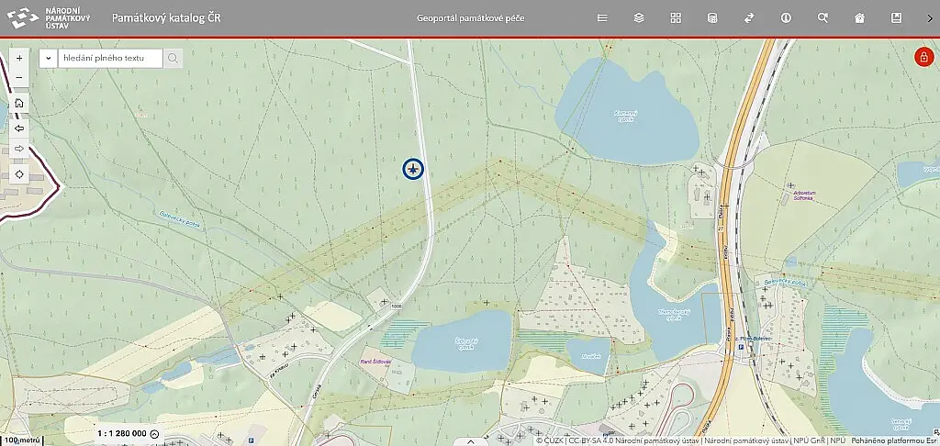Expand the bottom panel with up chevron
Image resolution: width=940 pixels, height=446 pixels.
pos(470,441)
